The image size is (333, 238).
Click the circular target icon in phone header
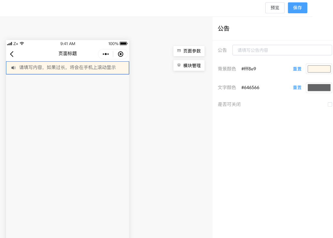(x=120, y=54)
